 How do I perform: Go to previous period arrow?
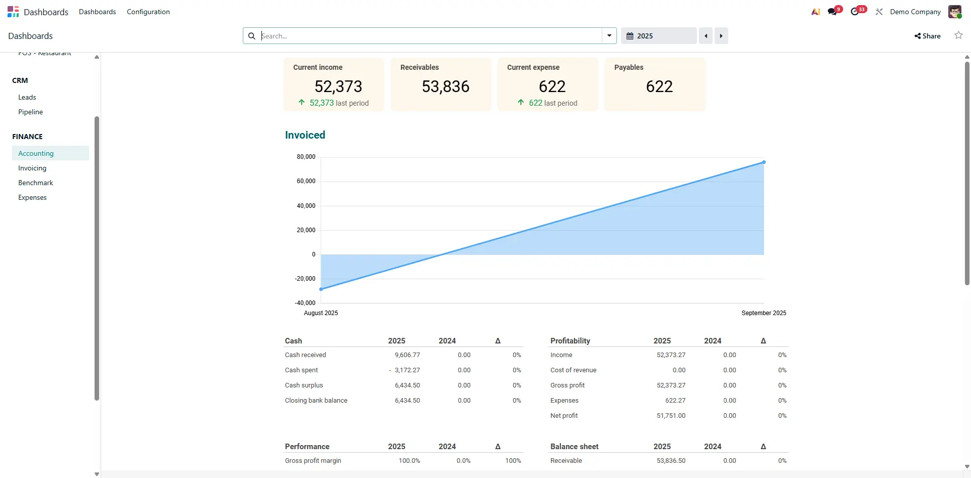(705, 36)
